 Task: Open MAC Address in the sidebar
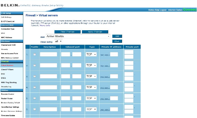(7, 37)
